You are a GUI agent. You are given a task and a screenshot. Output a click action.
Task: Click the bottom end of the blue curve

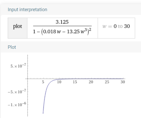pos(43,113)
